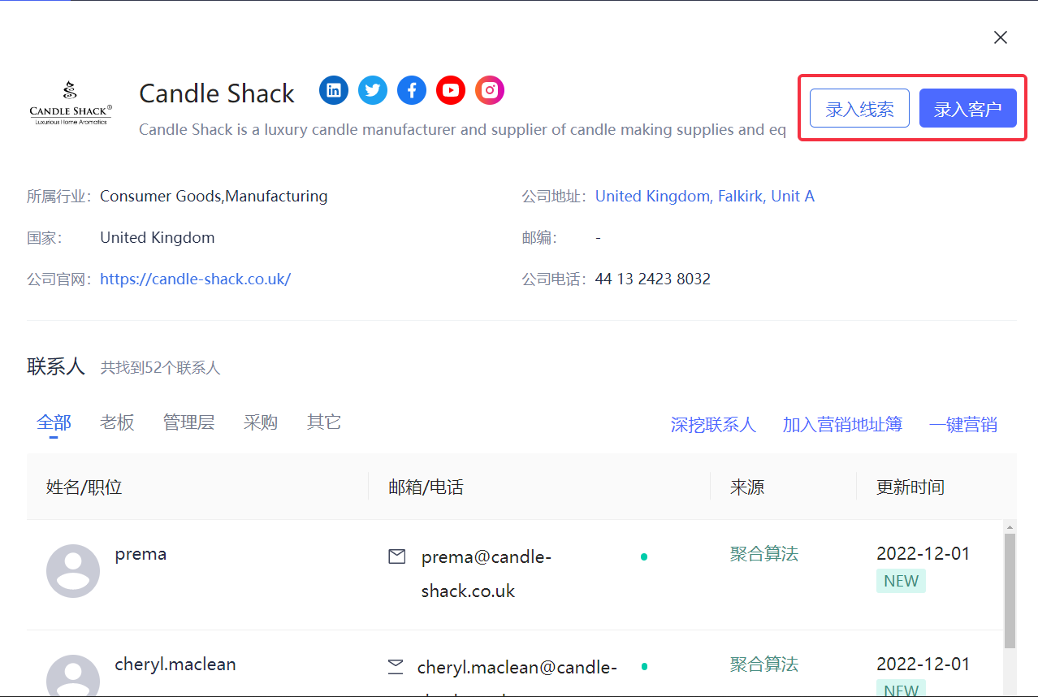Click the envelope icon beside prema's email

[397, 557]
